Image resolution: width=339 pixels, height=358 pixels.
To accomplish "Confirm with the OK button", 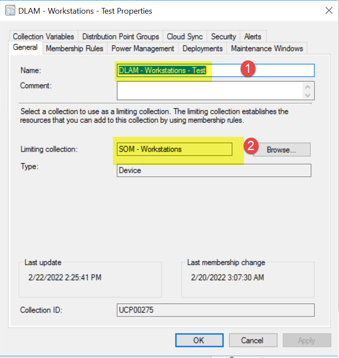I will pos(199,340).
